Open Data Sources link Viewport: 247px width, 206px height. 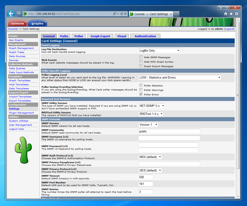[17, 56]
